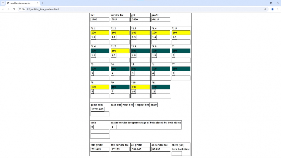Image resolution: width=281 pixels, height=158 pixels.
Task: Select the gambling time machine tab
Action: click(x=21, y=3)
